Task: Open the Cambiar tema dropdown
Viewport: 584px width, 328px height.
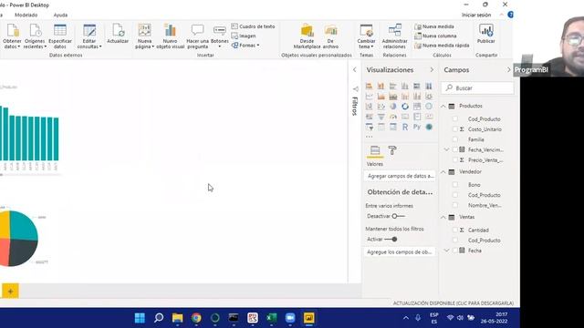Action: click(366, 36)
